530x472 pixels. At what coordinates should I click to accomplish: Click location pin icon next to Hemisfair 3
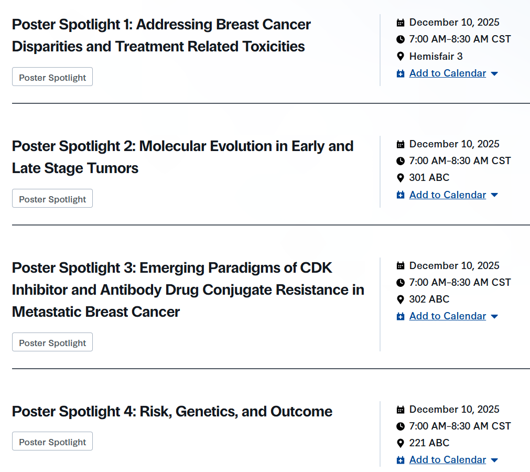tap(401, 57)
